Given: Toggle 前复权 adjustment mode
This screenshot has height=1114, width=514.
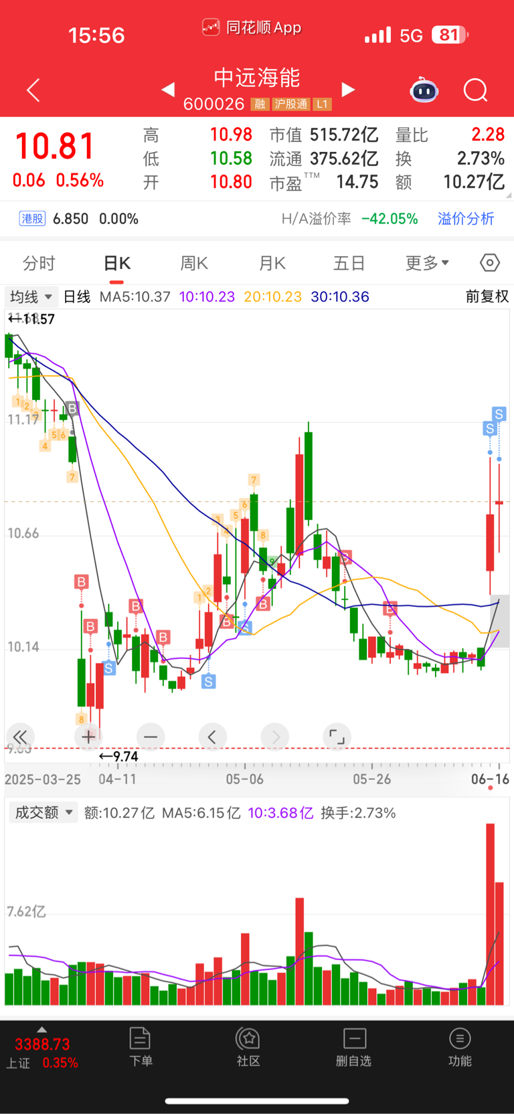Looking at the screenshot, I should tap(487, 296).
